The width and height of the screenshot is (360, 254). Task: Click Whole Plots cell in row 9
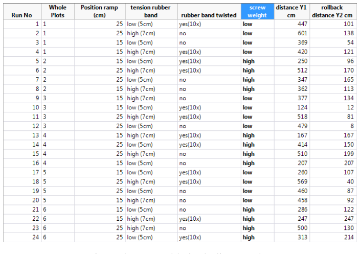[x=58, y=98]
